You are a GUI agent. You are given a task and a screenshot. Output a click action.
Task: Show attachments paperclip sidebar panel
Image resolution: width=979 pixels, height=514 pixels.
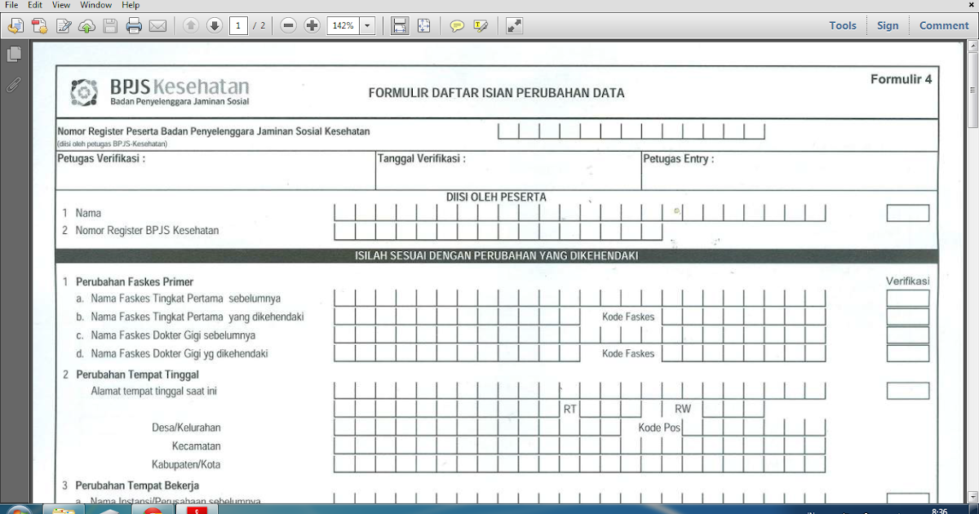[14, 83]
